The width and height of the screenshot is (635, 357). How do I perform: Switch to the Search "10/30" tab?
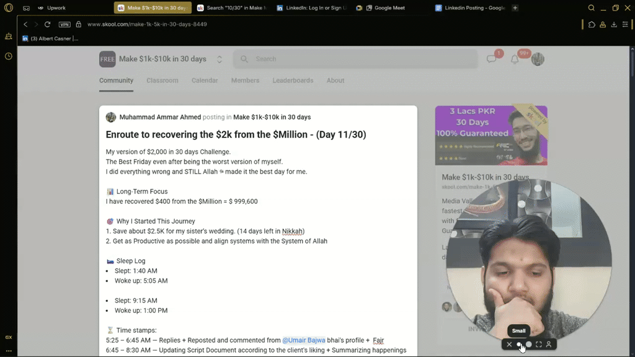232,7
